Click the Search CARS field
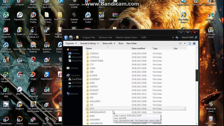The height and width of the screenshot is (126, 224). tap(189, 37)
